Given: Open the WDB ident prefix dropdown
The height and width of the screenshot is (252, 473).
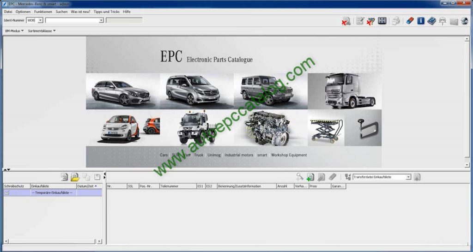Looking at the screenshot, I should pyautogui.click(x=40, y=20).
